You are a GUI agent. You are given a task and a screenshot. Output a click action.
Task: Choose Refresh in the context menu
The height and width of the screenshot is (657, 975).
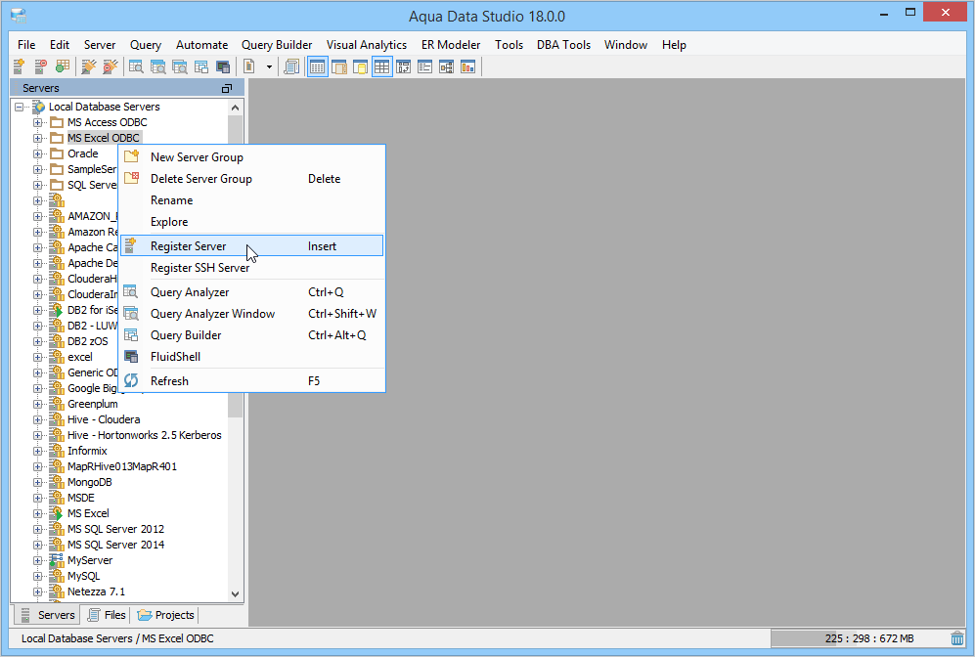[252, 381]
